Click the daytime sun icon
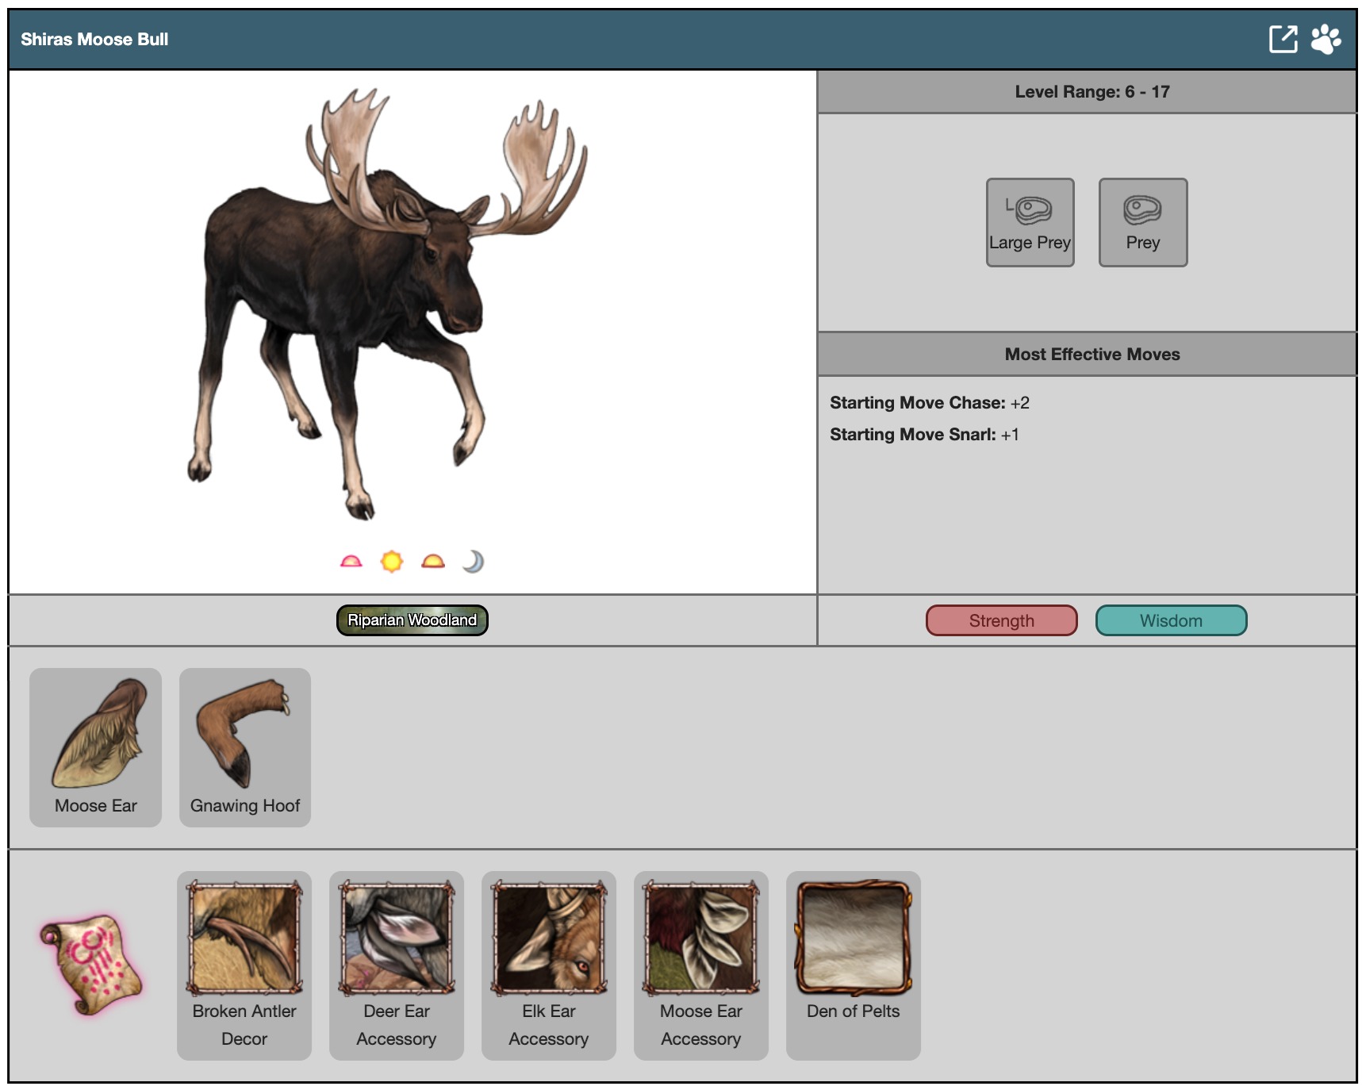 pos(392,562)
